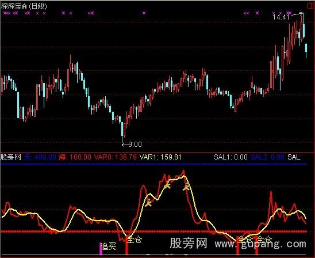Select the VAR1: 159.81 value
The height and width of the screenshot is (258, 315).
point(160,157)
